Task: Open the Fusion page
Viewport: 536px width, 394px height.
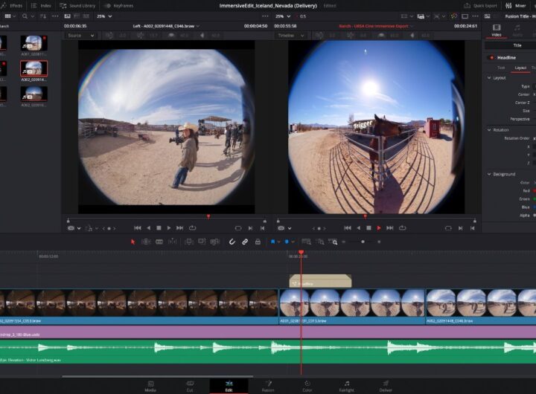Action: pos(268,386)
